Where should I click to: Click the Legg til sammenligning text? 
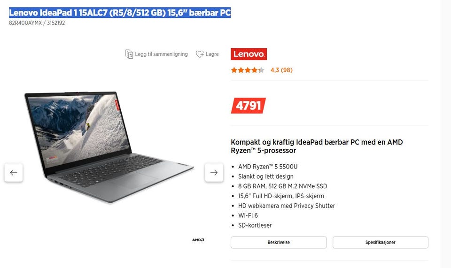click(161, 54)
